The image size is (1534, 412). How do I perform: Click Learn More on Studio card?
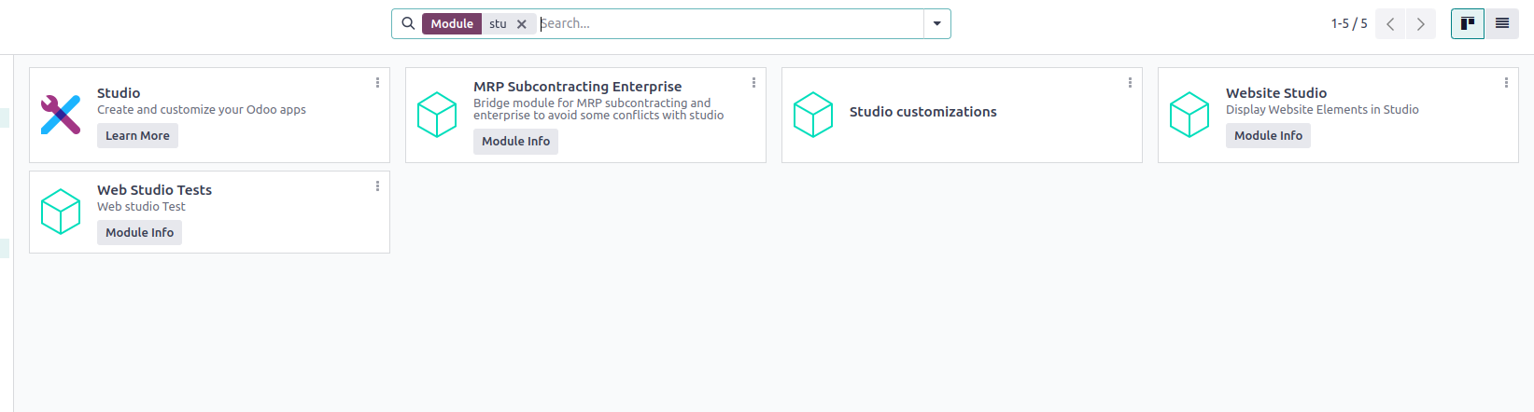click(x=137, y=135)
